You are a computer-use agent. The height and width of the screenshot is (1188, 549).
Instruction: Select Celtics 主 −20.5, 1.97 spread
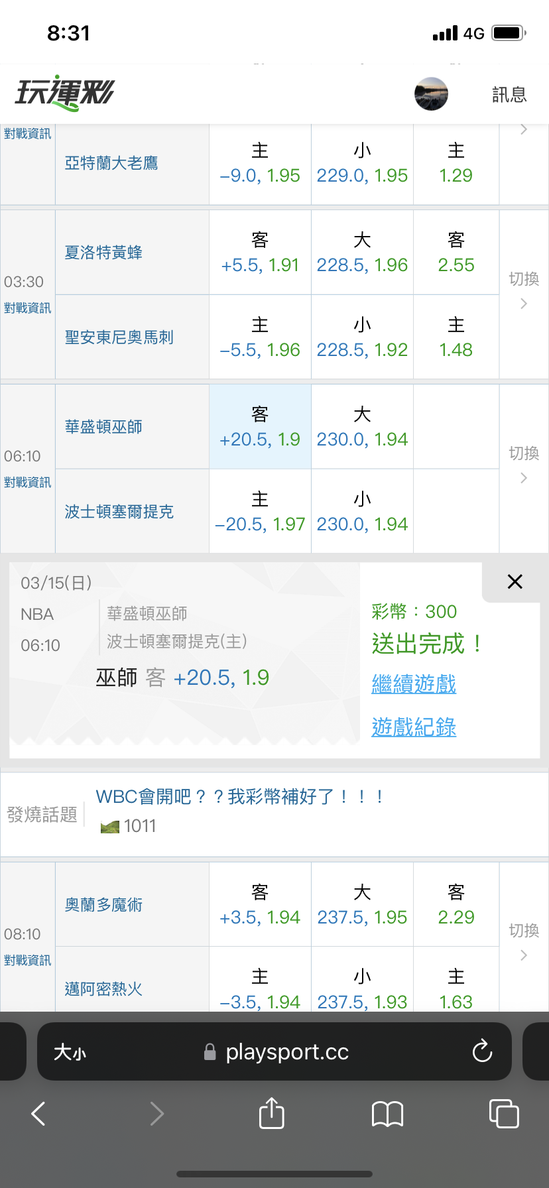coord(260,512)
